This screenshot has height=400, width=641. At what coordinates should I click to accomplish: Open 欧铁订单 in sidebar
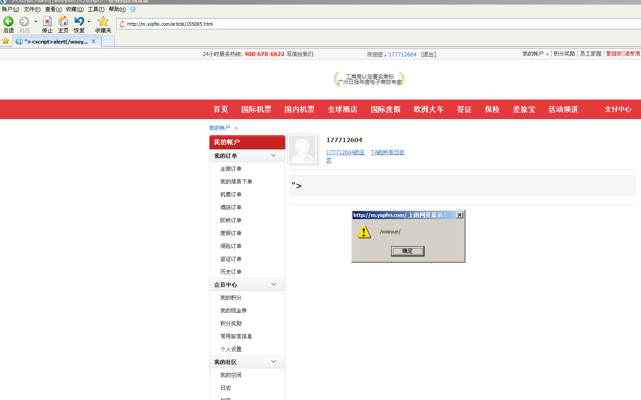[231, 220]
